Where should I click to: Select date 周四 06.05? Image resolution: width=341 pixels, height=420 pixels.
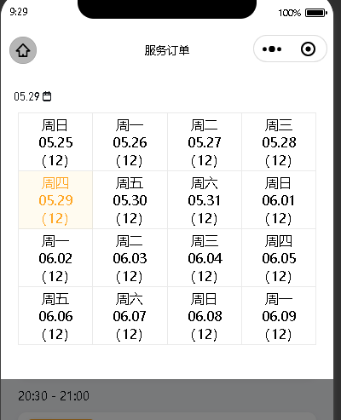pos(279,257)
